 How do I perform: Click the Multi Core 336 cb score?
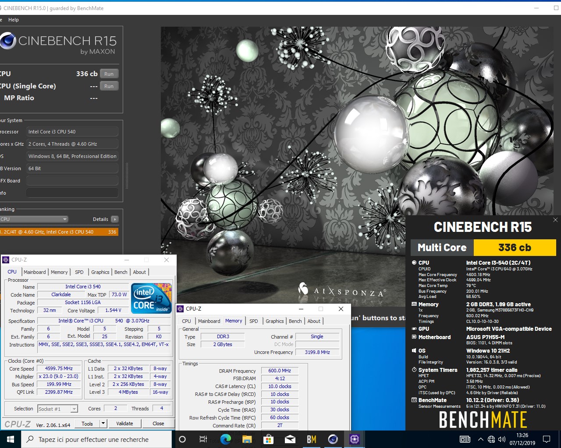pyautogui.click(x=515, y=248)
